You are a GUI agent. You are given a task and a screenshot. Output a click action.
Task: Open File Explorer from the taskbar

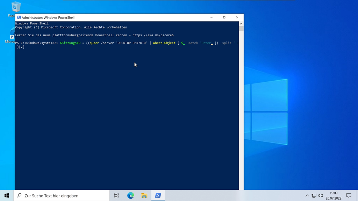[x=144, y=195]
